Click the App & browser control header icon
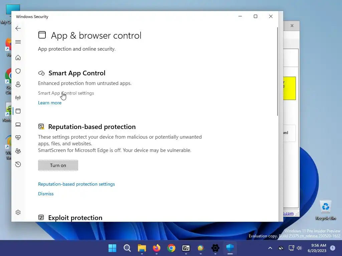 point(42,35)
